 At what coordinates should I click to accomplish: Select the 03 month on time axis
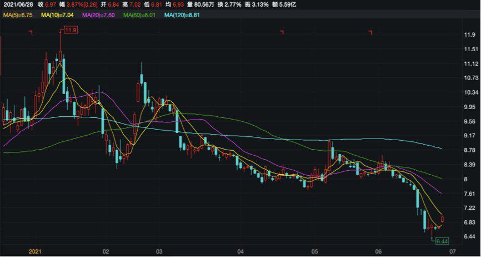(x=159, y=251)
